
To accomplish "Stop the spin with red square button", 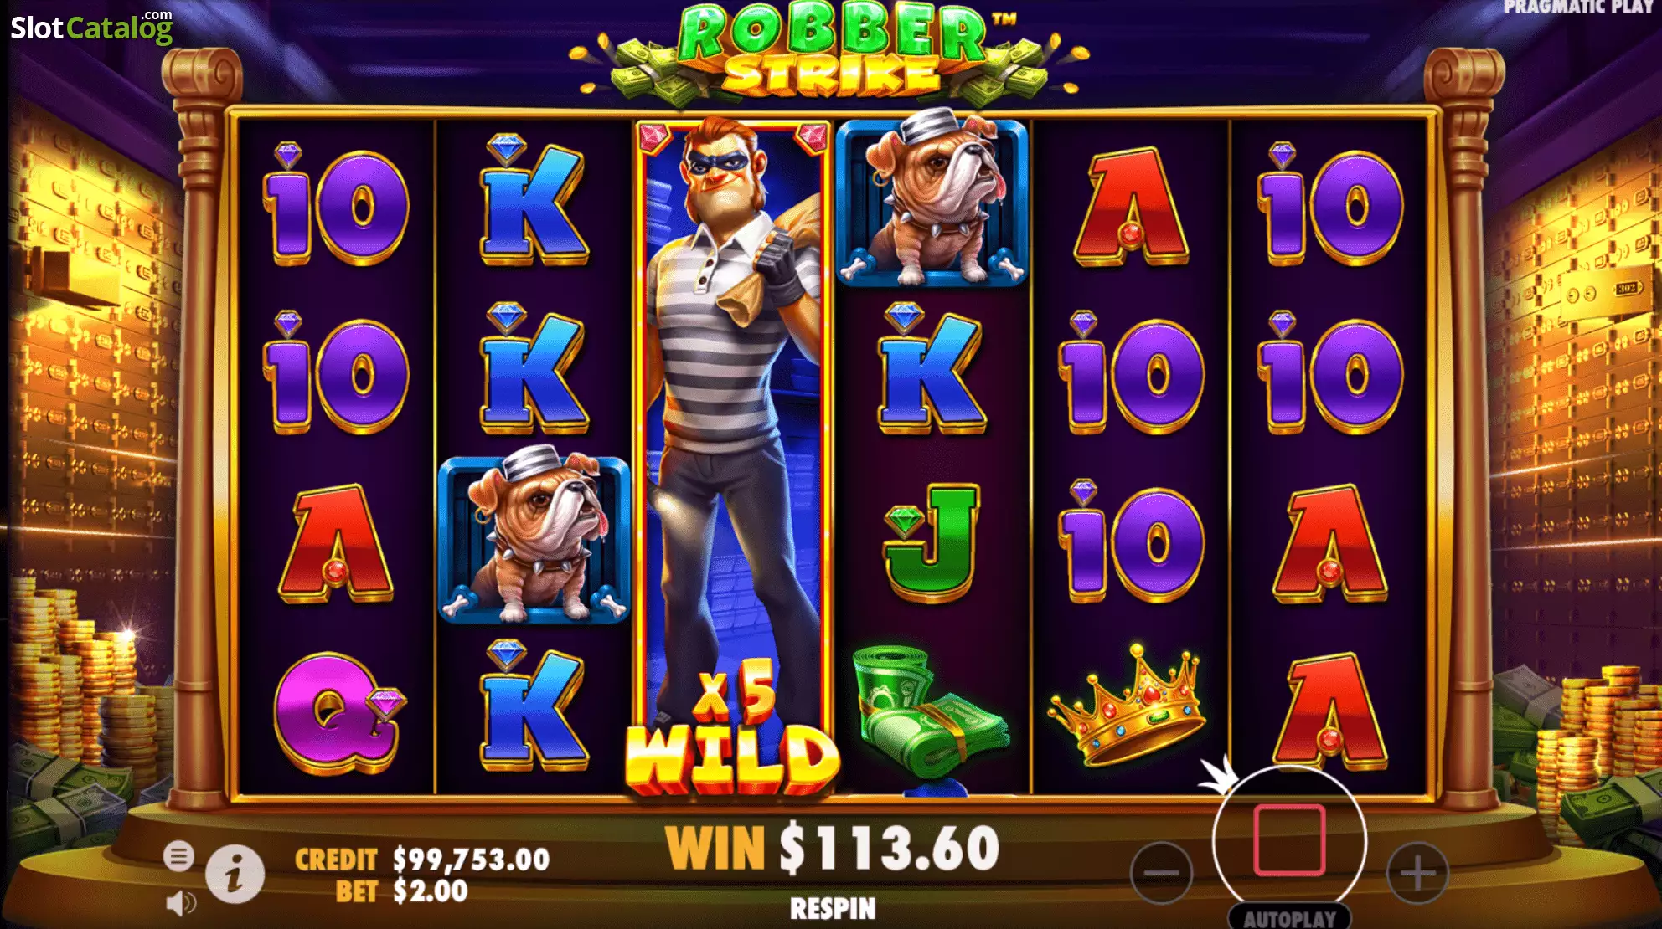I will 1289,840.
